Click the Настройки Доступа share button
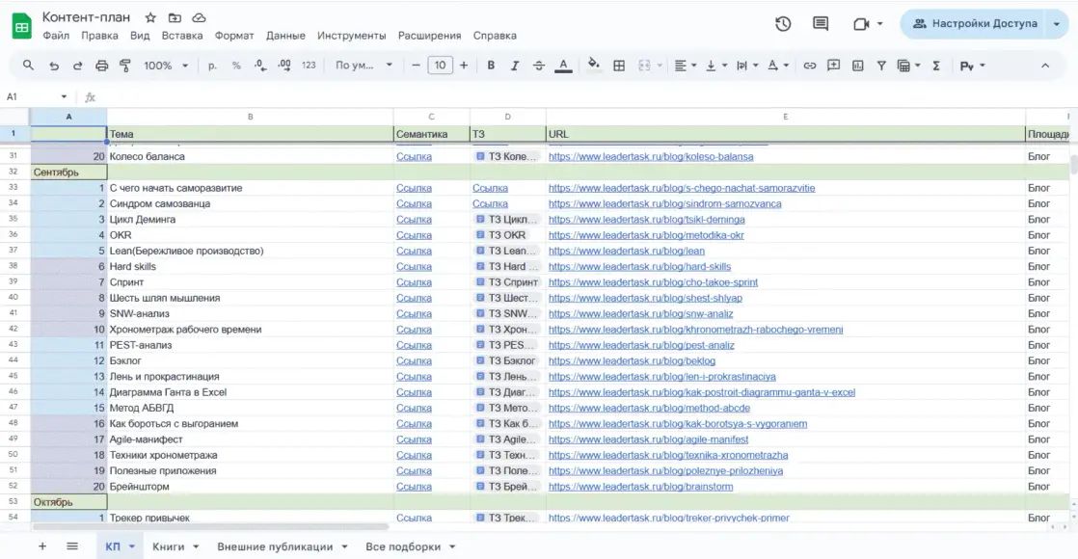 975,24
